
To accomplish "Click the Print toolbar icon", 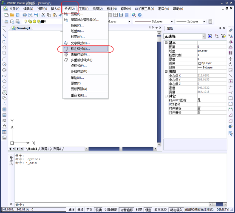I will (25, 15).
